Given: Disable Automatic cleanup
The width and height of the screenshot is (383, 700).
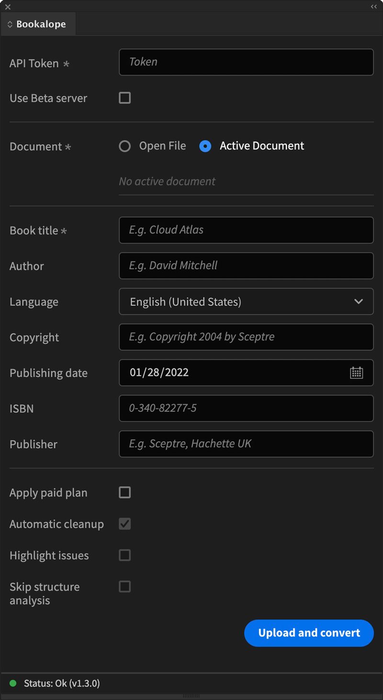Looking at the screenshot, I should (124, 524).
